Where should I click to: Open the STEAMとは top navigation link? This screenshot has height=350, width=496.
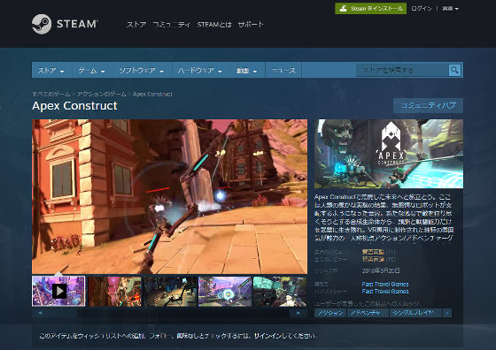(214, 24)
